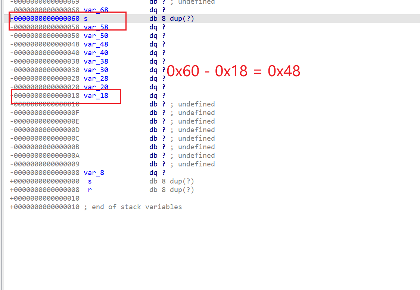The image size is (420, 290).
Task: Click the offset -0000000000000009 row address
Action: [44, 164]
